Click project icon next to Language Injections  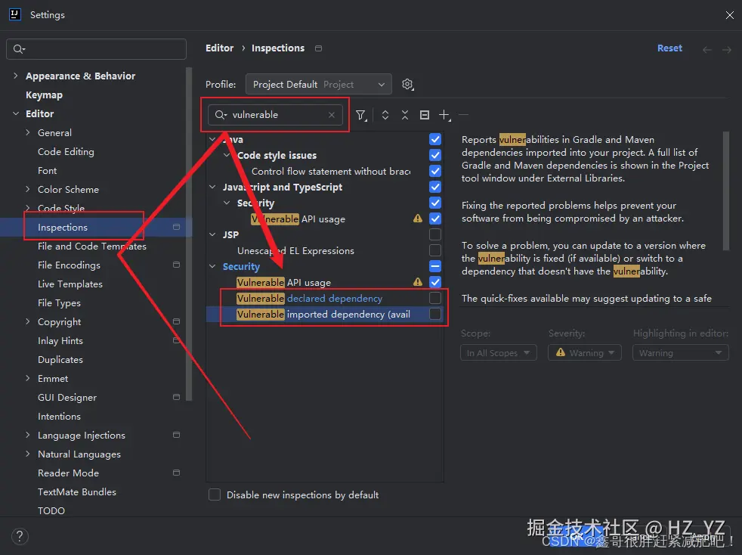pos(177,435)
